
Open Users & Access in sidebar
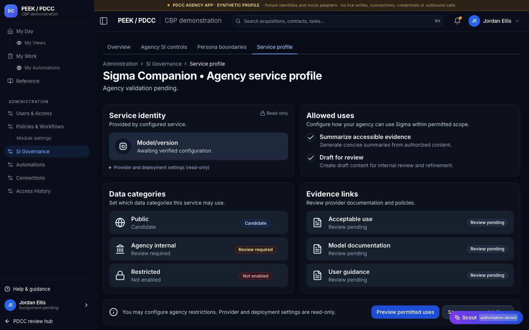[47, 113]
